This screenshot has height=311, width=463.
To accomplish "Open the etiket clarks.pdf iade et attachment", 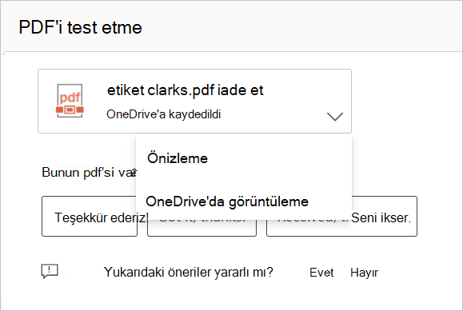I will [194, 102].
